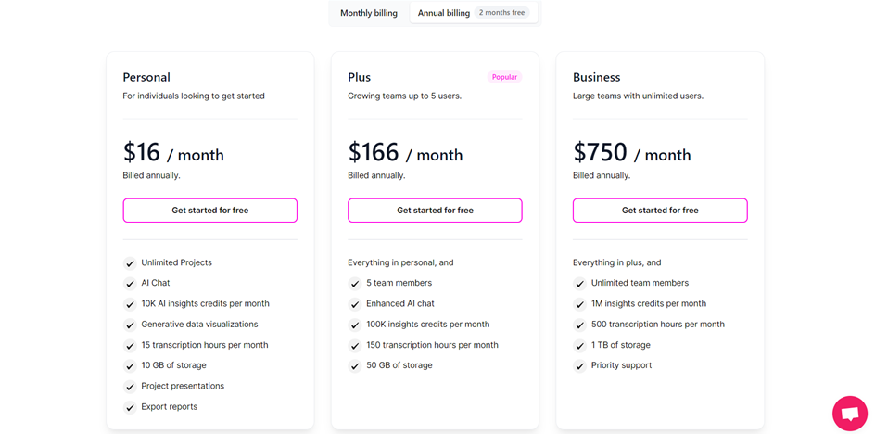Click checkmark icon next to 50 GB of storage

pos(354,366)
